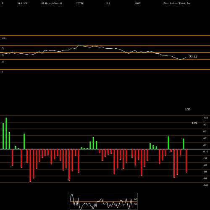
Task: Click the RSI value 35.12 label
Action: click(193, 56)
